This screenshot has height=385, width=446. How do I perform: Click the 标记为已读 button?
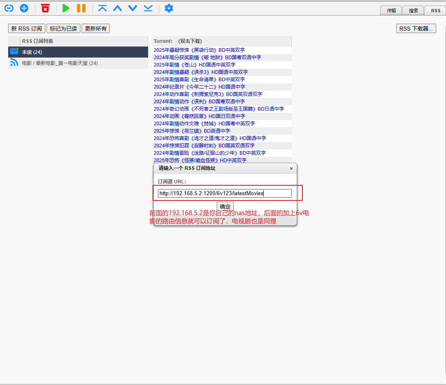(x=63, y=29)
